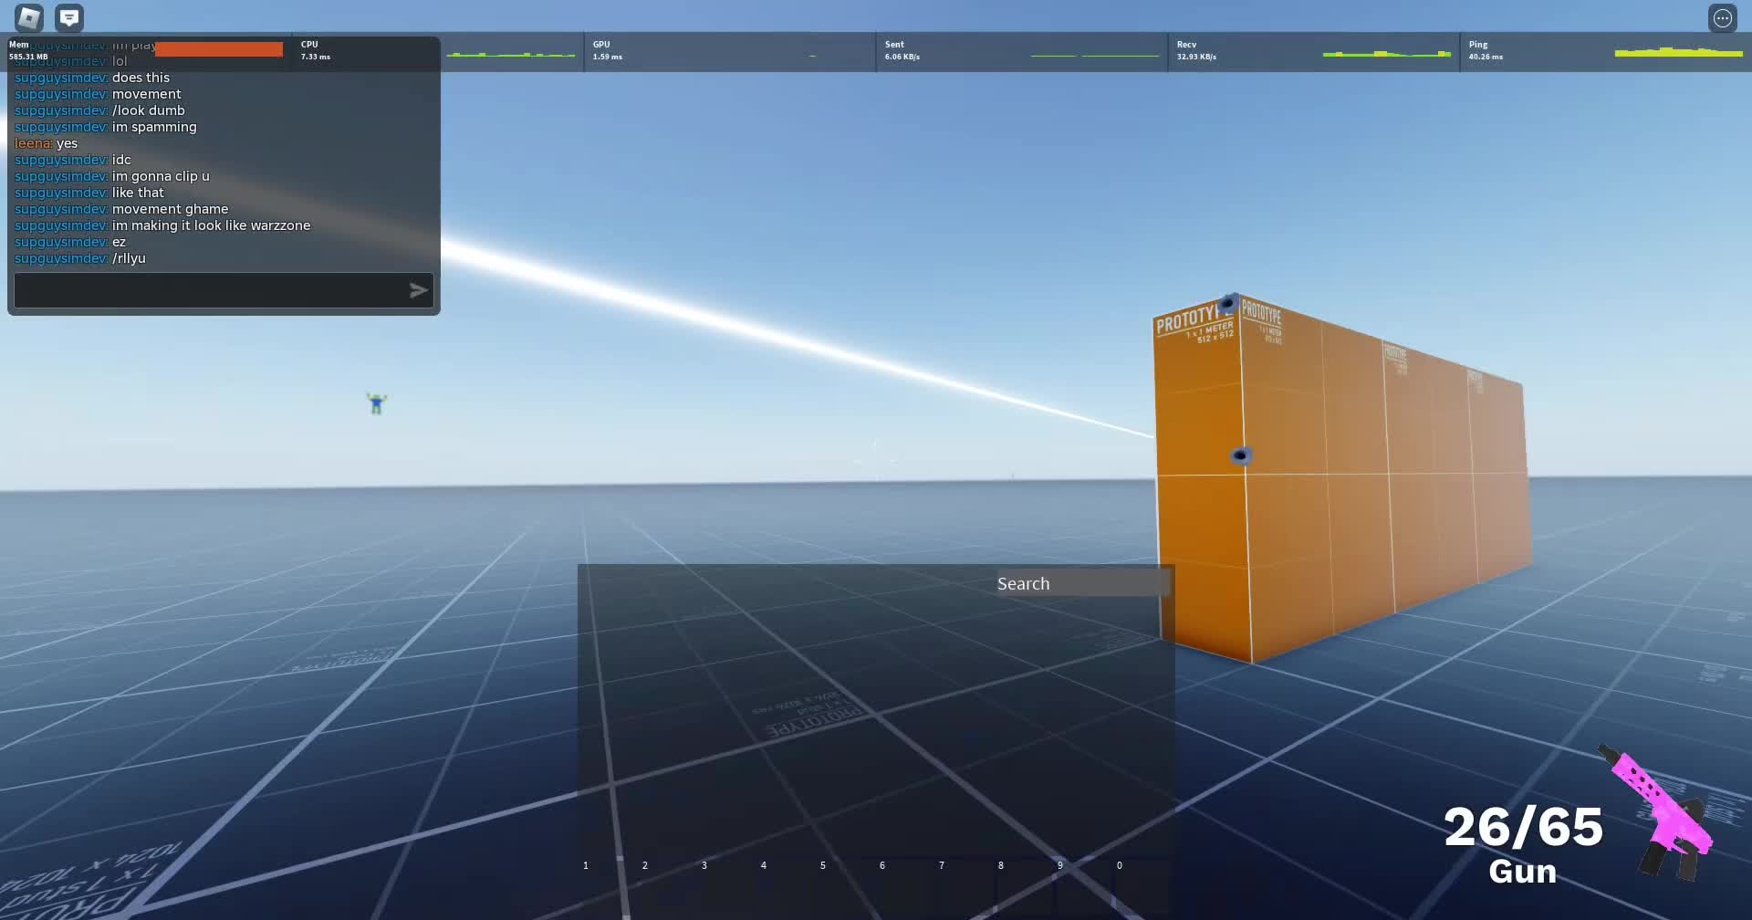The width and height of the screenshot is (1752, 920).
Task: Open the GPU performance stat panel
Action: 730,51
